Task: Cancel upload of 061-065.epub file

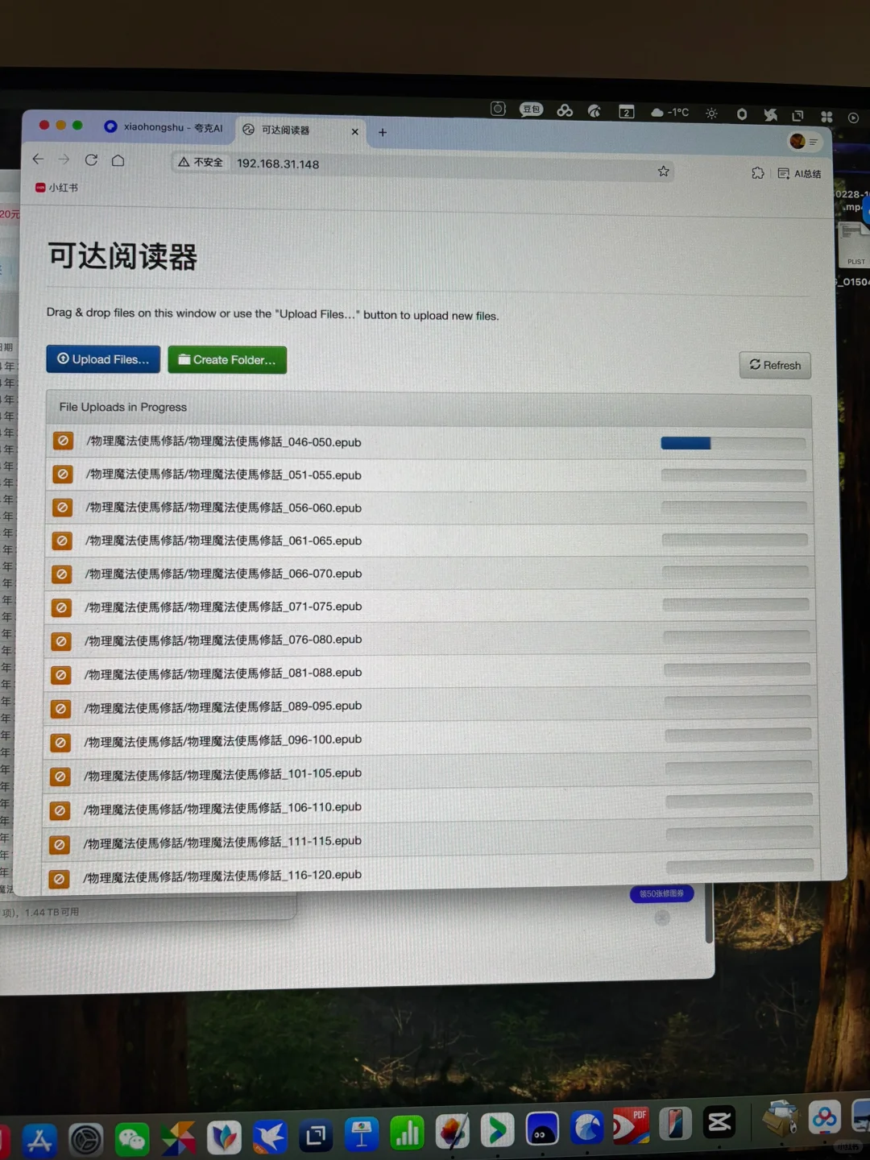Action: [x=62, y=541]
